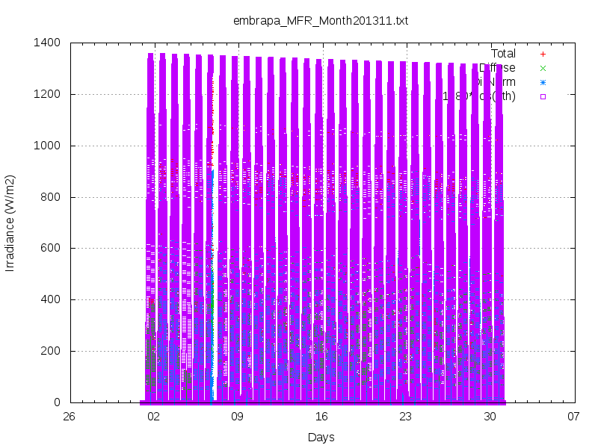
Task: Click the 1400 y-axis tick label
Action: 47,43
